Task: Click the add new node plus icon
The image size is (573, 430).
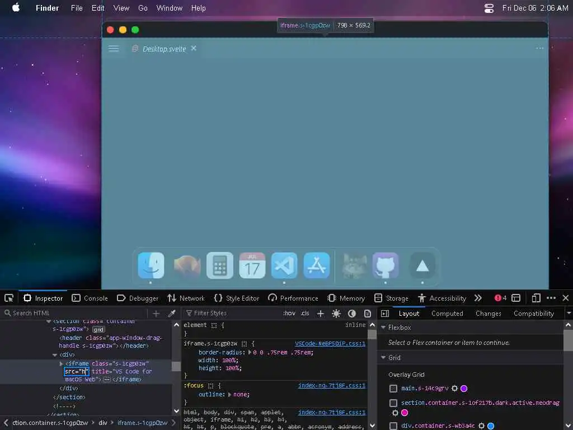Action: click(156, 314)
